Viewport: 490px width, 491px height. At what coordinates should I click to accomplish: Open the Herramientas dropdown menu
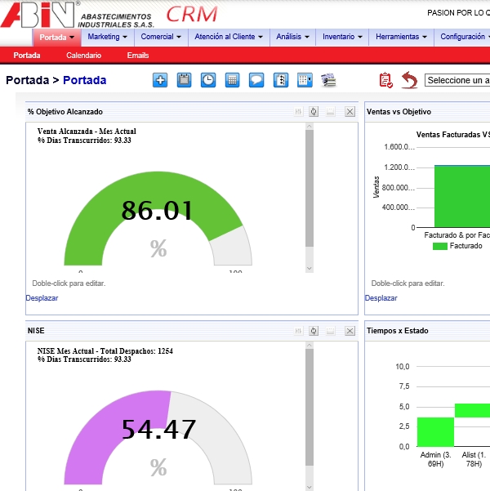pyautogui.click(x=401, y=37)
